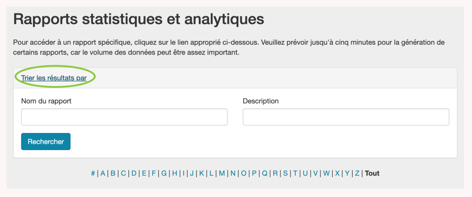The height and width of the screenshot is (197, 472).
Task: Select letter M alphabet link
Action: pyautogui.click(x=222, y=173)
